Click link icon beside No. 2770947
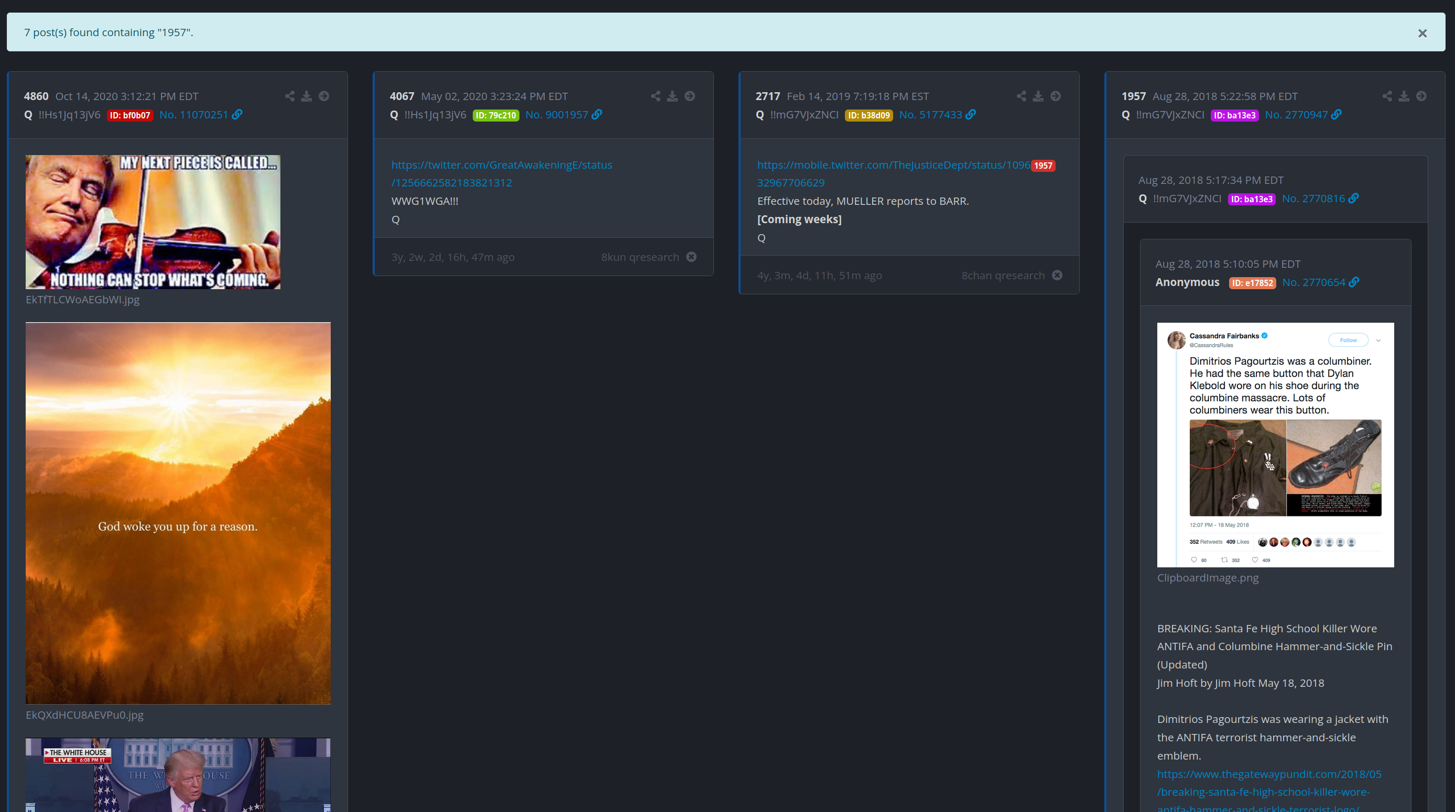This screenshot has width=1455, height=812. coord(1337,115)
